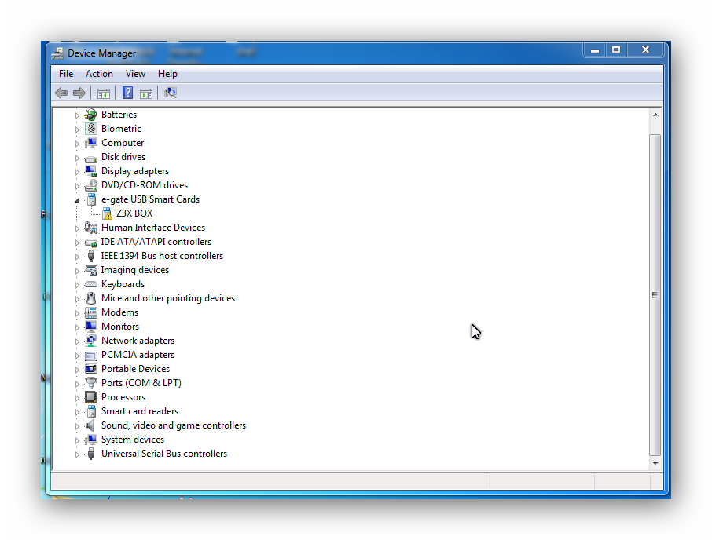
Task: Click the Sound, video and game controllers speaker icon
Action: coord(90,425)
